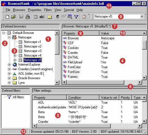Sort by browser Value column header
The height and width of the screenshot is (135, 148).
pyautogui.click(x=121, y=33)
